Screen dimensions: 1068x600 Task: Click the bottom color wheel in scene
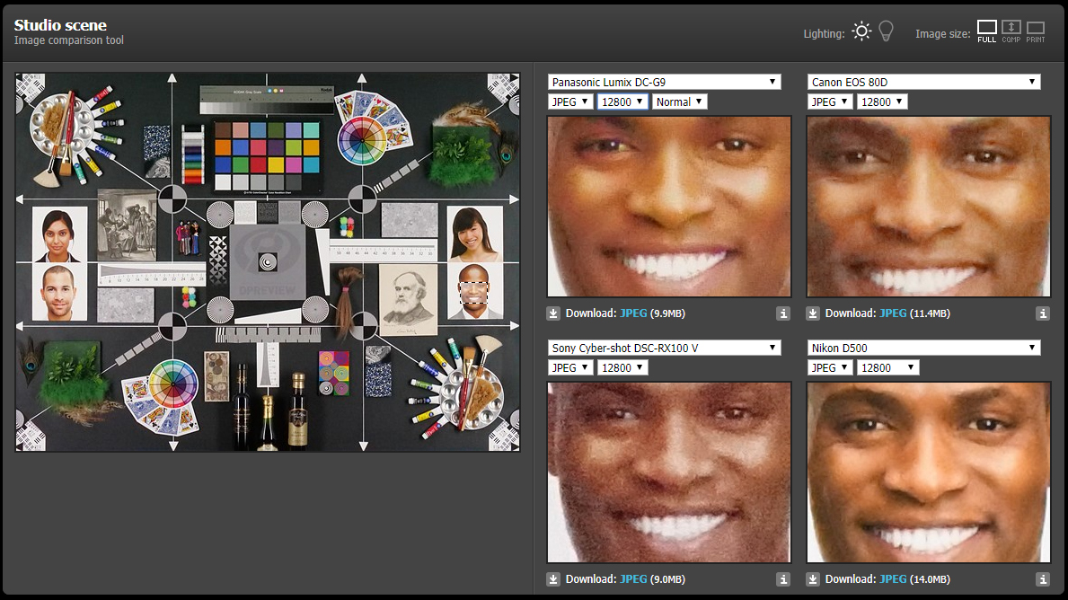tap(172, 384)
